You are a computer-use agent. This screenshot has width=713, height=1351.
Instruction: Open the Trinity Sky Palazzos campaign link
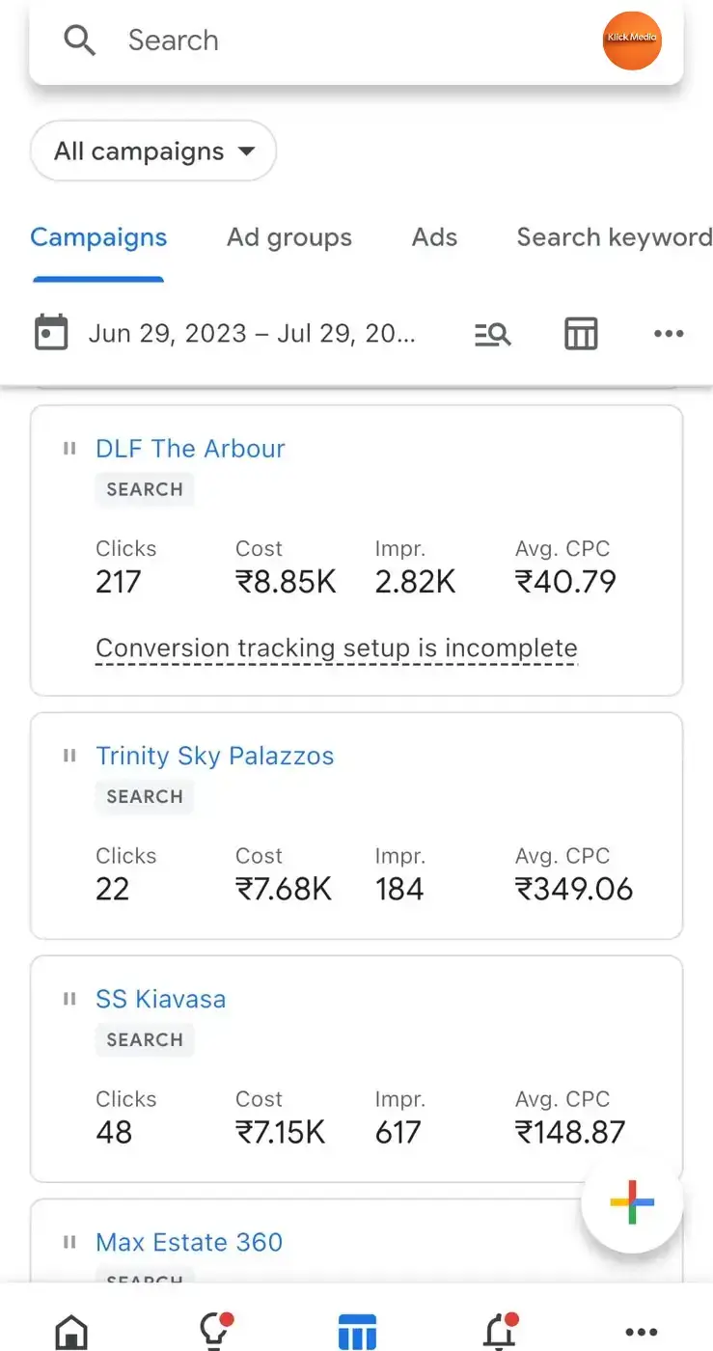[x=215, y=756]
